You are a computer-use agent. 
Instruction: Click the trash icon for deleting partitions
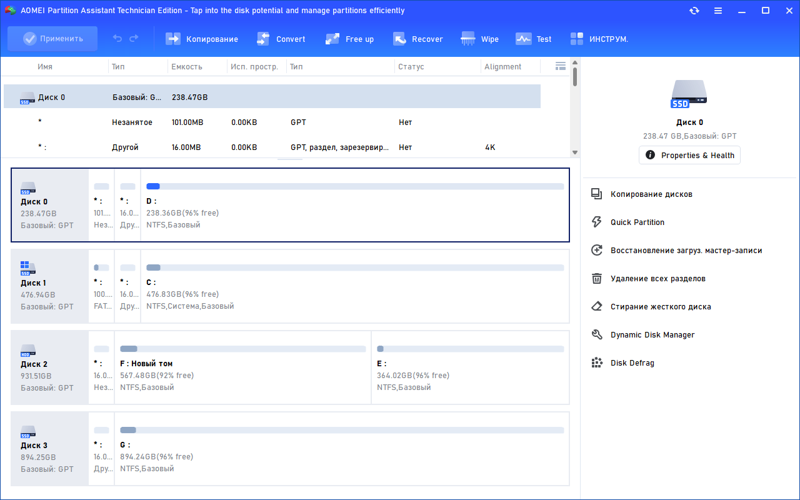coord(597,279)
